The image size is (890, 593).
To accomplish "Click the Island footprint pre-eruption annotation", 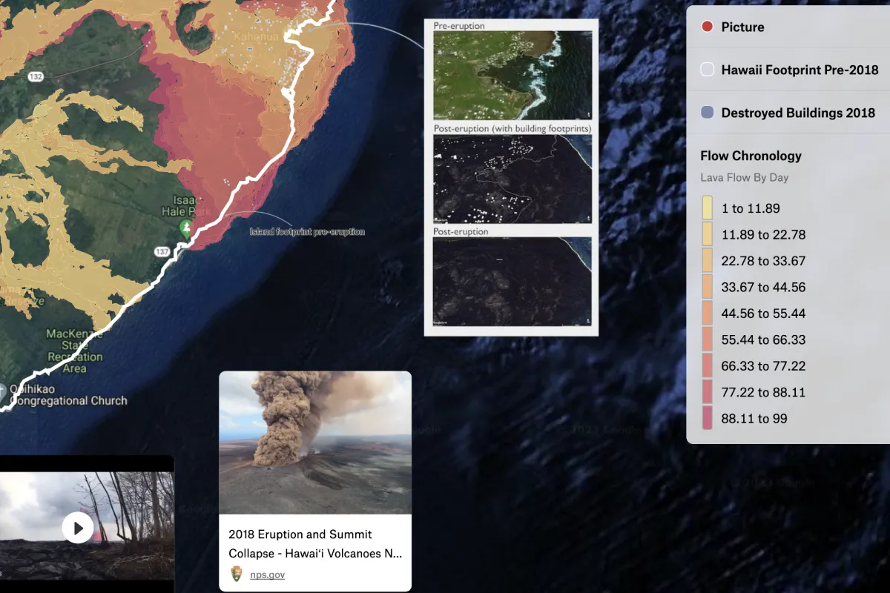I will click(307, 232).
